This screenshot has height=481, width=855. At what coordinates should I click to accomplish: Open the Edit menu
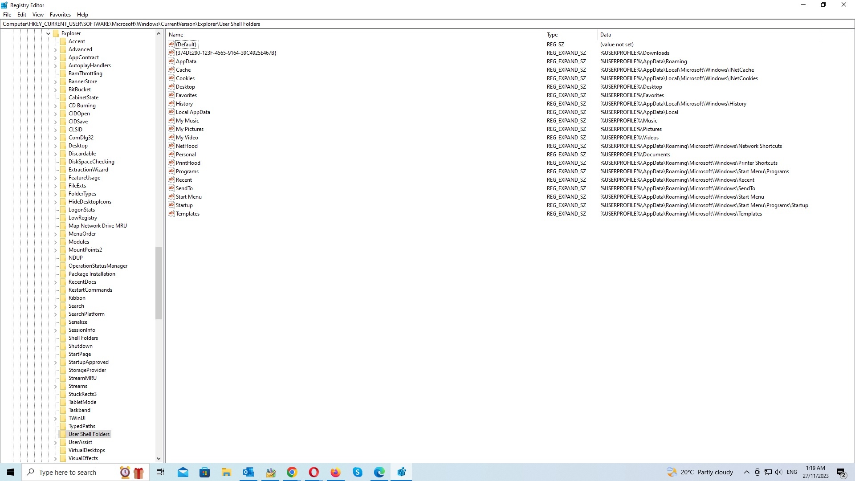click(x=22, y=15)
